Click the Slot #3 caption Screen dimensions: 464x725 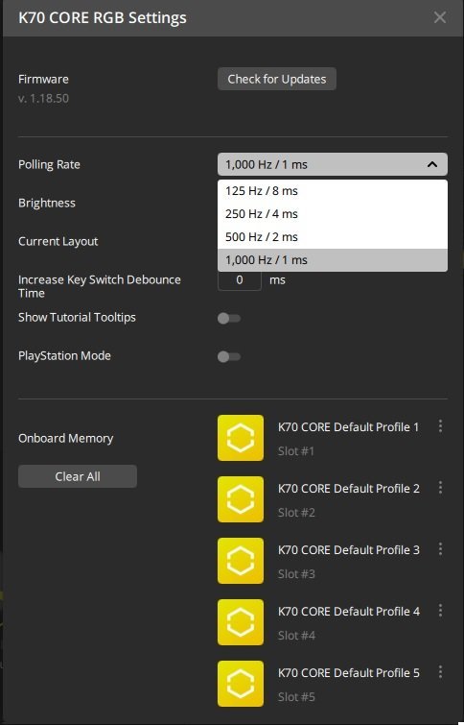[x=296, y=574]
